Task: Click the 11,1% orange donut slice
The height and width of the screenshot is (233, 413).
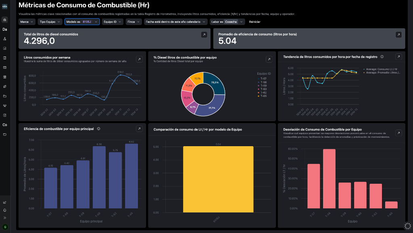Action: [198, 78]
